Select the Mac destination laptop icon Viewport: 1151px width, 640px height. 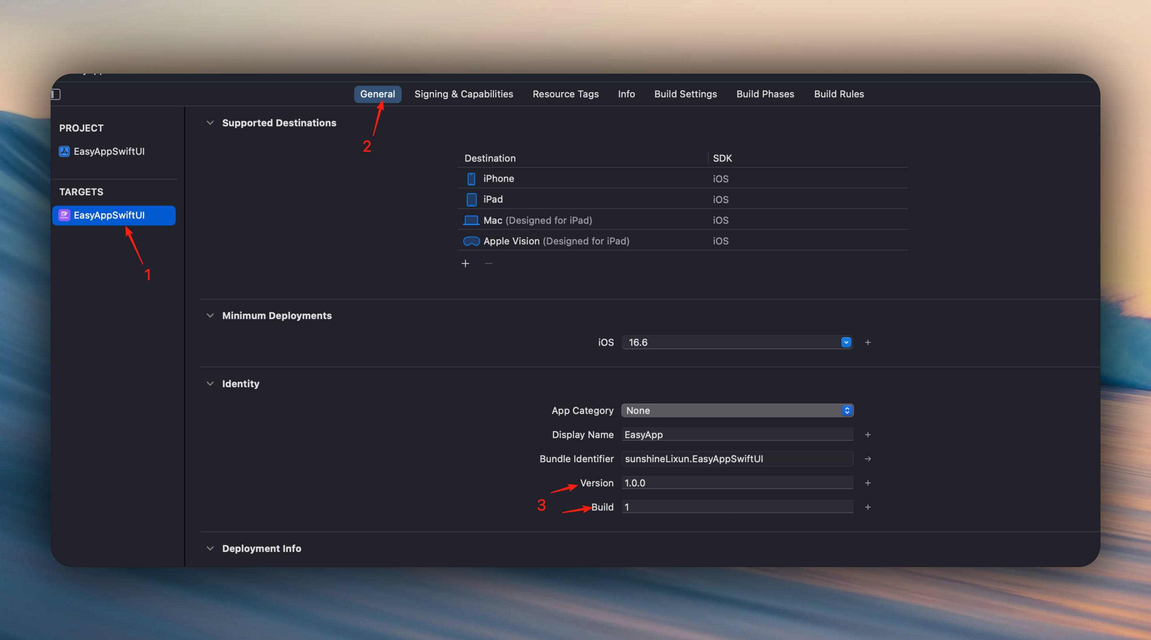pos(471,220)
